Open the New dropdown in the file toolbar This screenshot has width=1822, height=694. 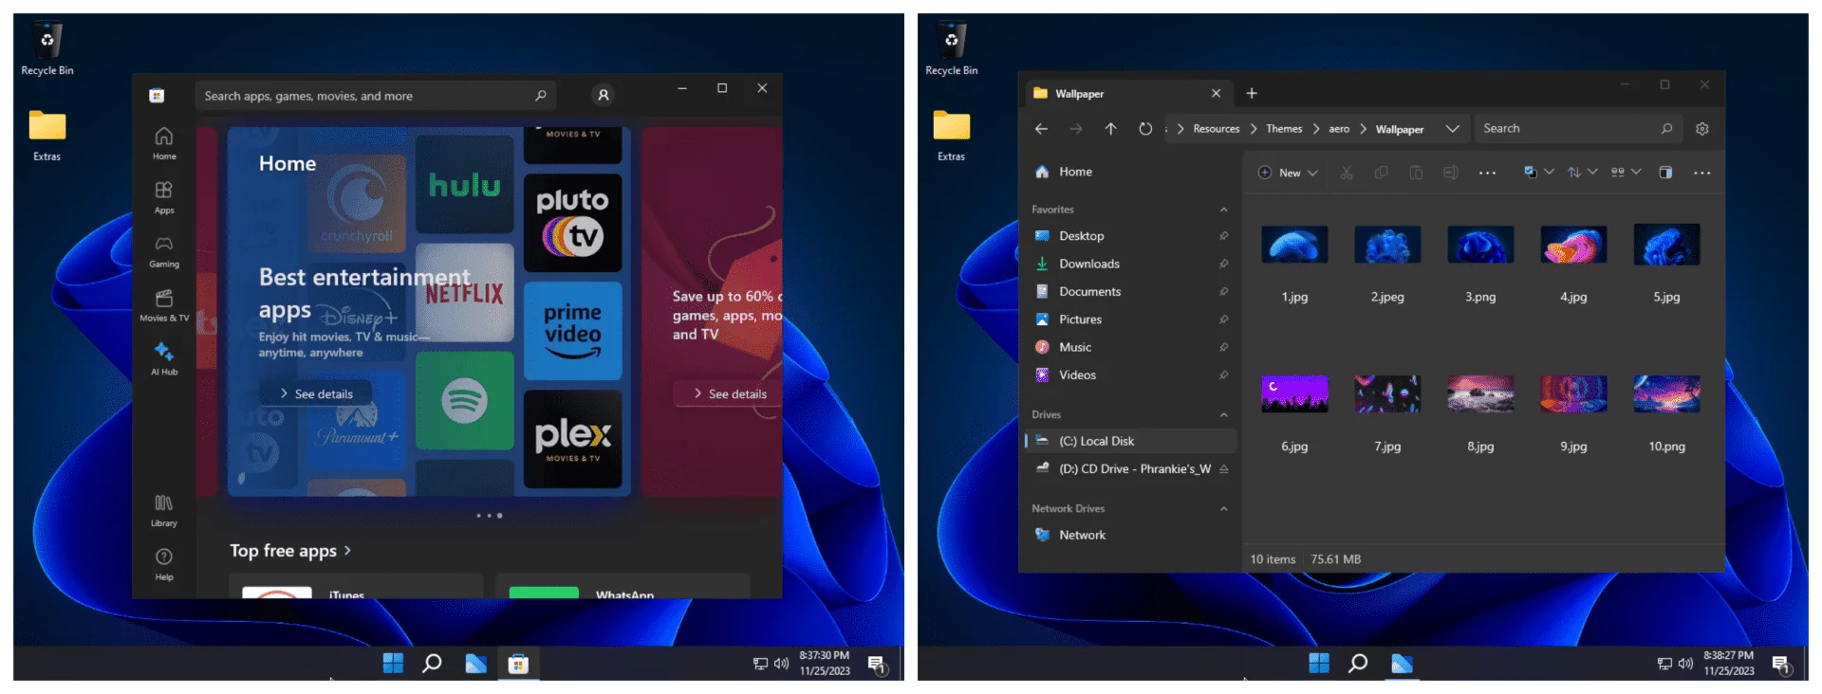pyautogui.click(x=1288, y=173)
